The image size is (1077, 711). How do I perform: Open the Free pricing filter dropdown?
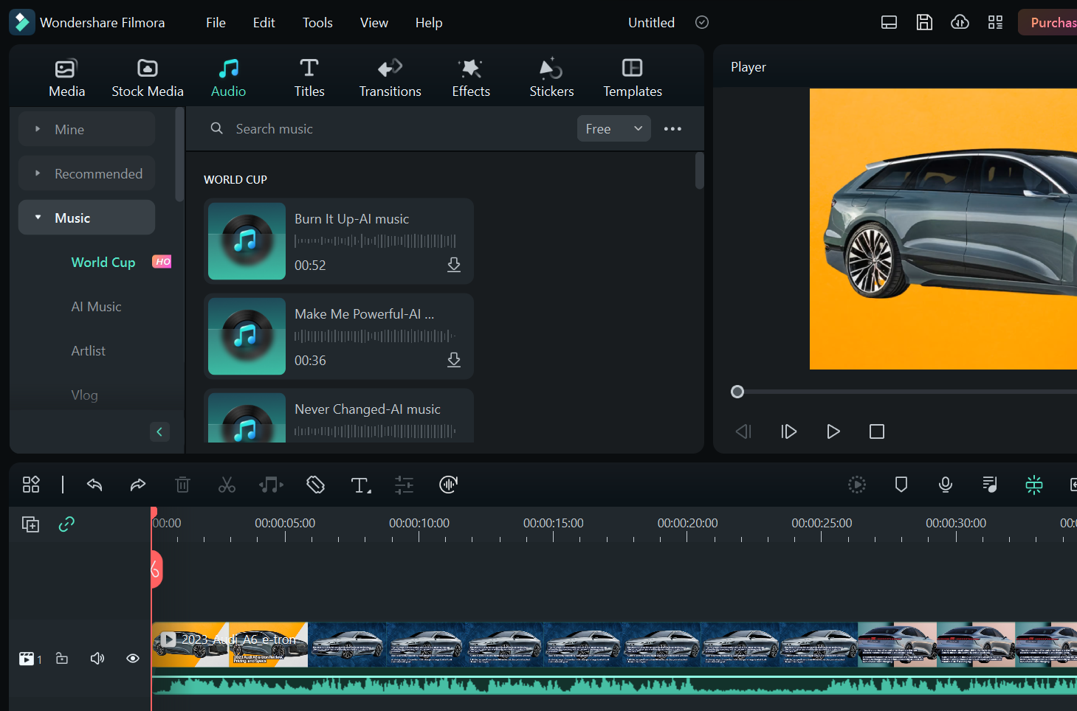(x=613, y=128)
